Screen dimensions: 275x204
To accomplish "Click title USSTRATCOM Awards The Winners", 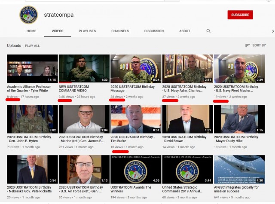I will point(131,189).
